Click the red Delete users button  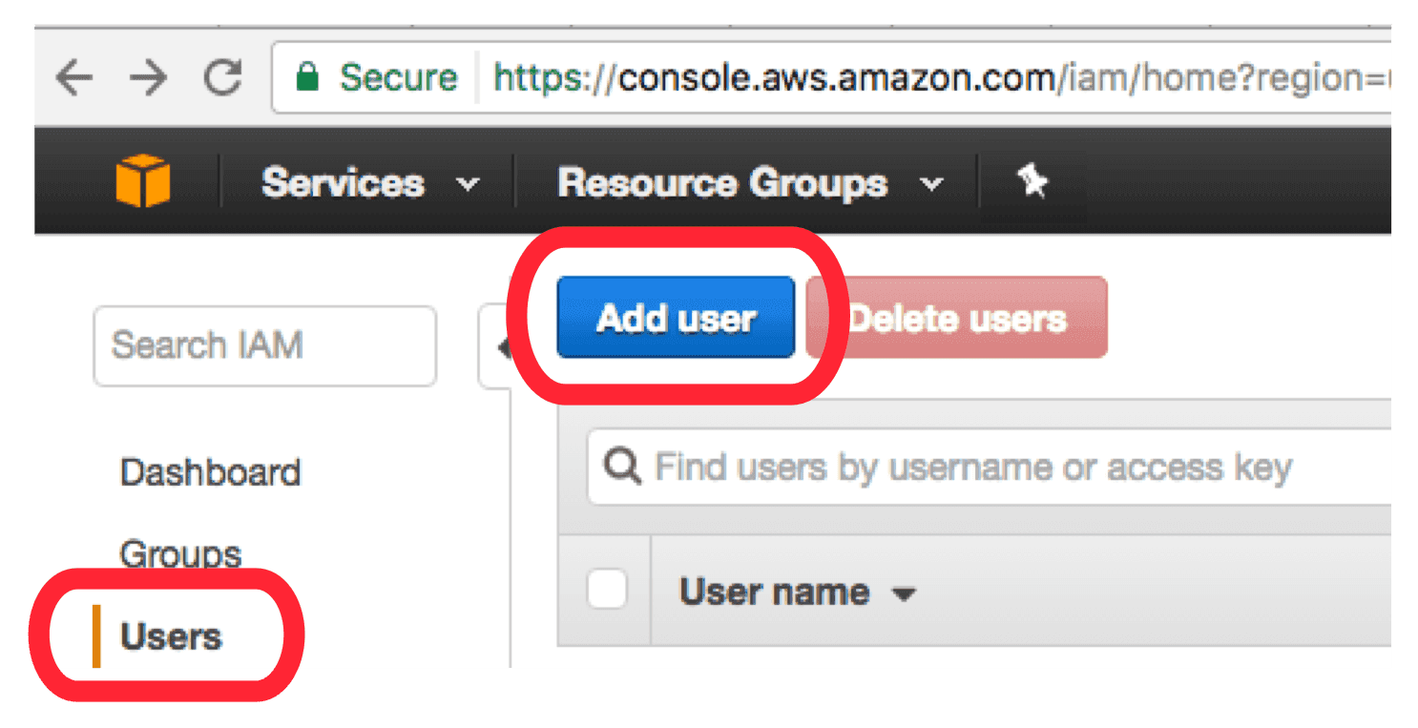tap(957, 319)
